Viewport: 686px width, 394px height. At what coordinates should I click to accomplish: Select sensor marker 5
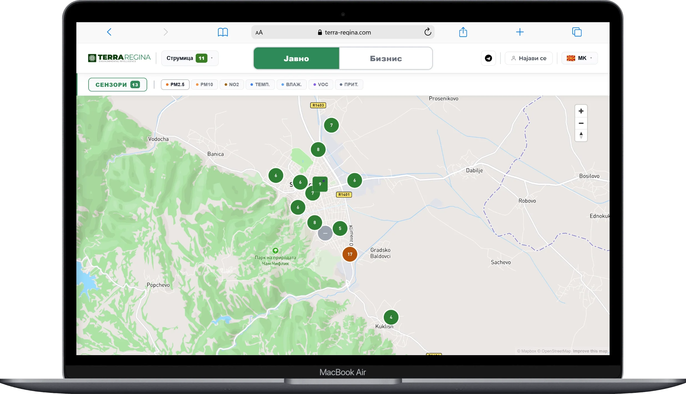[x=340, y=228]
